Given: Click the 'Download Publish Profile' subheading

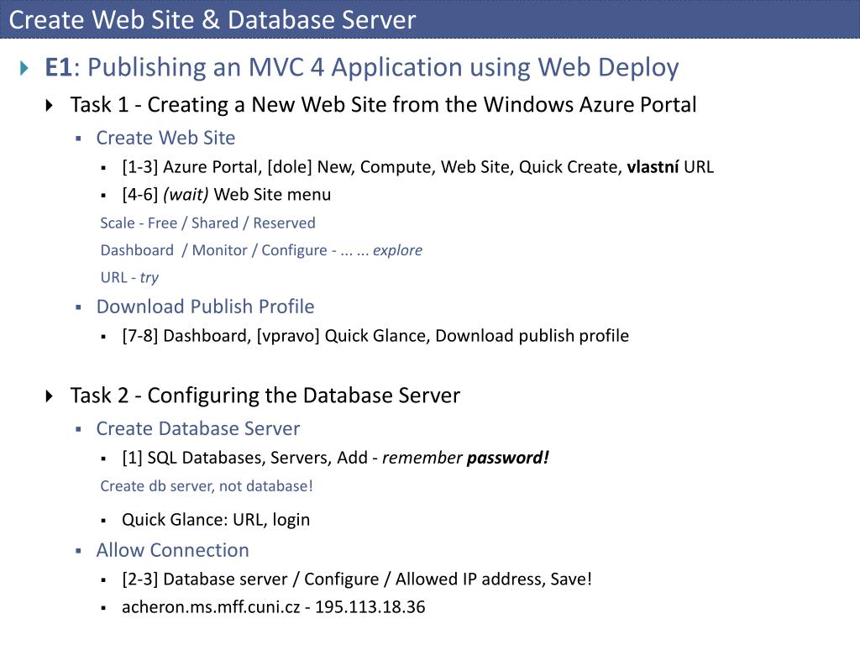Looking at the screenshot, I should [x=205, y=307].
